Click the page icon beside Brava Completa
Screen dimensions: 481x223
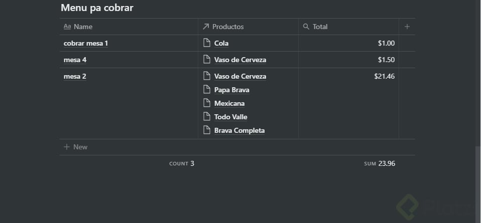(207, 130)
